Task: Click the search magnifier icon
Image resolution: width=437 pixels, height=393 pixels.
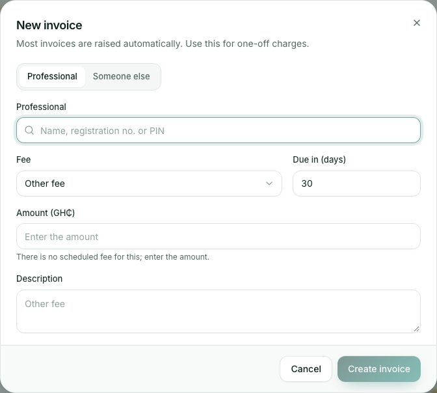Action: pyautogui.click(x=29, y=130)
